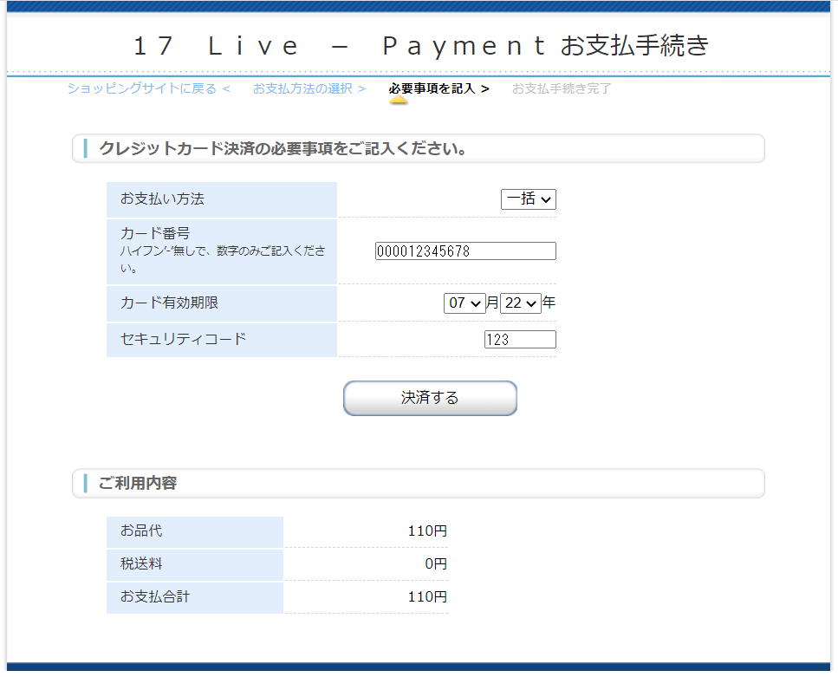Open the お支払い方法 一括 dropdown
The height and width of the screenshot is (677, 838).
pyautogui.click(x=528, y=199)
